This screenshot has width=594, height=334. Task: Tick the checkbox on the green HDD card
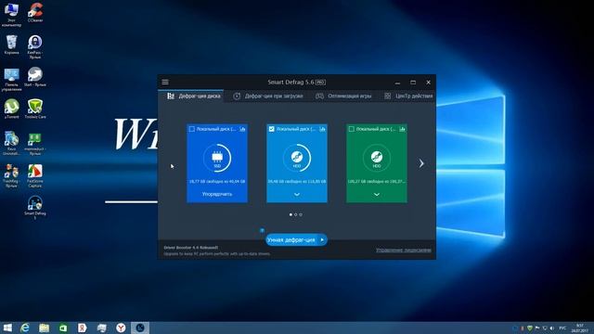pos(351,129)
